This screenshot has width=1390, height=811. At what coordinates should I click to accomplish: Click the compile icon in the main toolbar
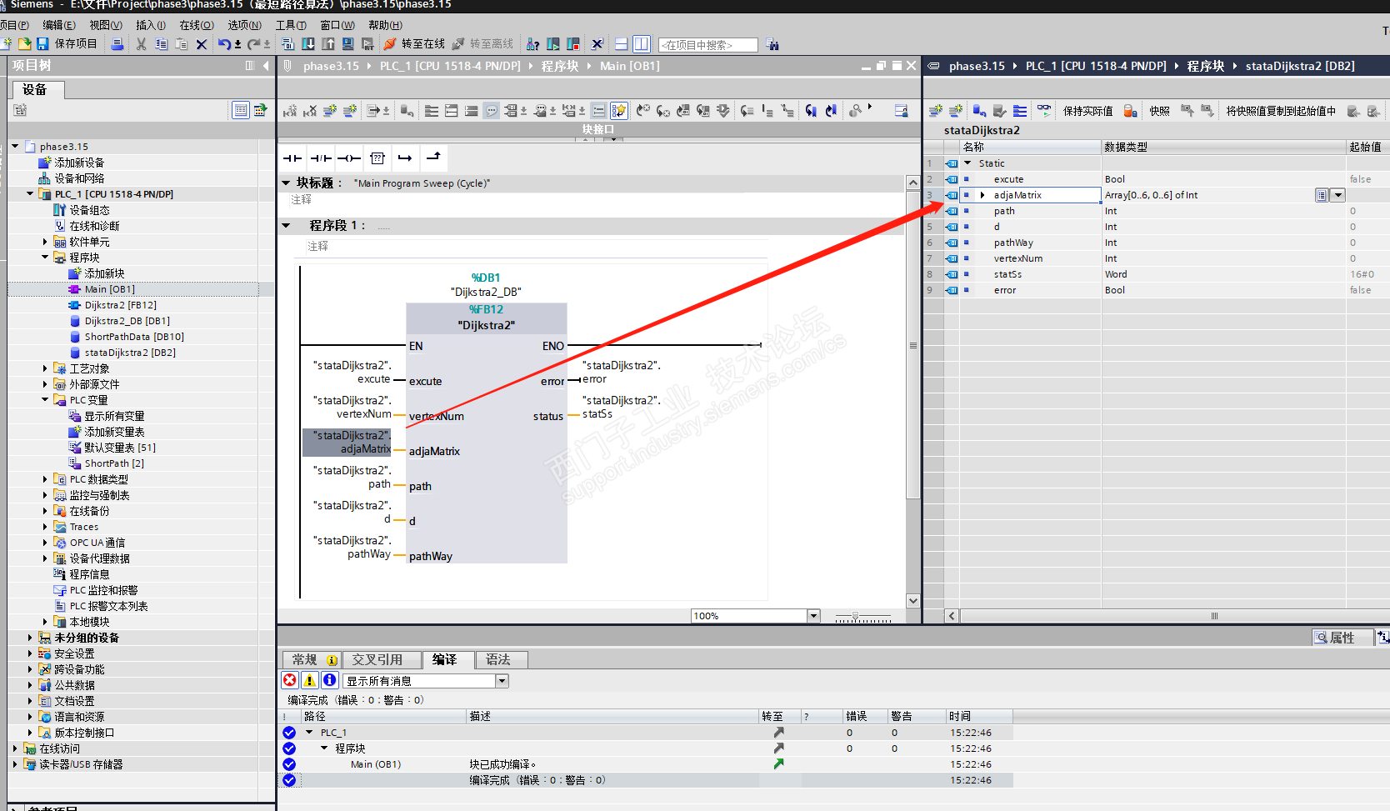(288, 44)
